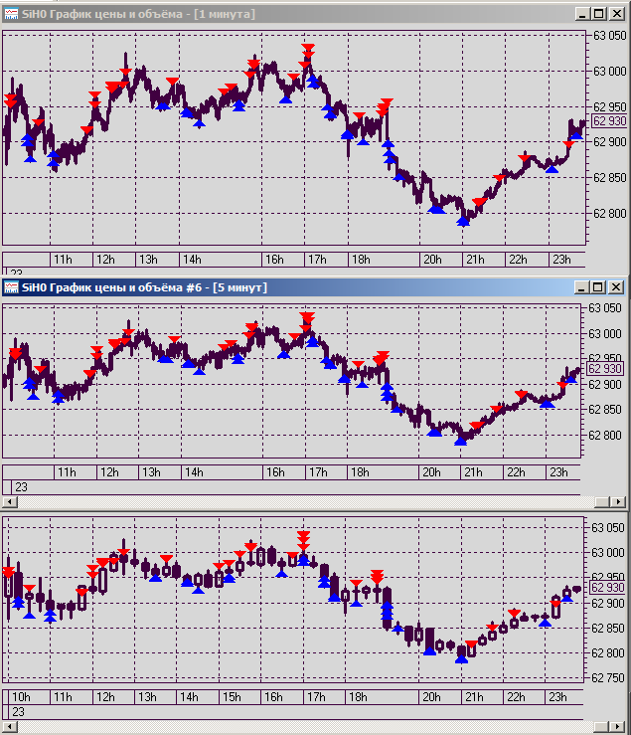Click the boxed 62 930 price in the 1 минута chart

(608, 121)
